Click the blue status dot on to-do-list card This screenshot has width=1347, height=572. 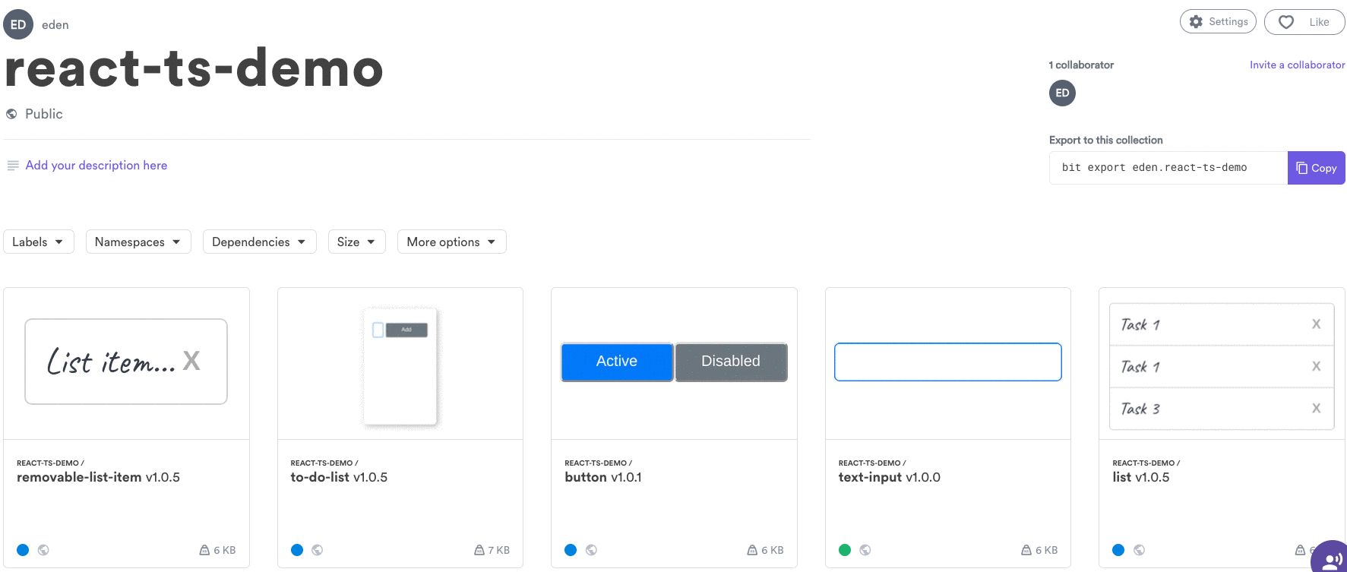pyautogui.click(x=297, y=550)
